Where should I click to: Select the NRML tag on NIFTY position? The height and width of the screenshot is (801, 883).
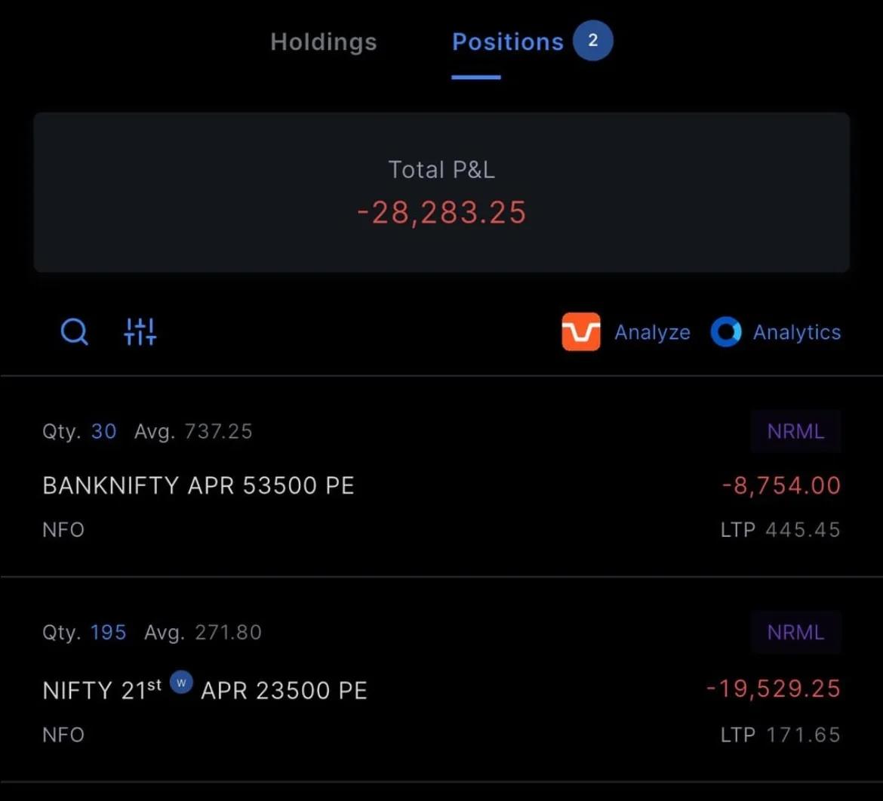click(795, 632)
